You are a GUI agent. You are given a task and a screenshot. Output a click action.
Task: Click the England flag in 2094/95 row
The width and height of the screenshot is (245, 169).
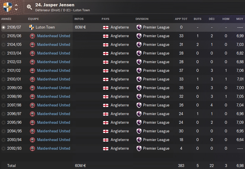(x=106, y=131)
